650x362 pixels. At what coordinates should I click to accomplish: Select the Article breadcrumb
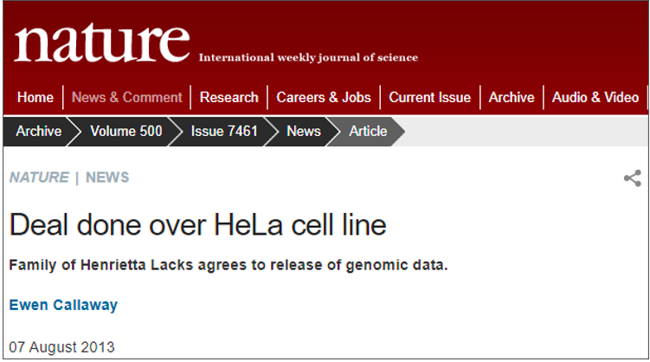(x=368, y=132)
